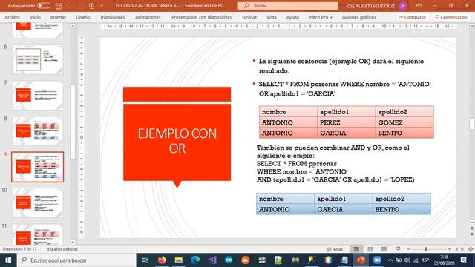Open ribbon display options icon

(419, 6)
